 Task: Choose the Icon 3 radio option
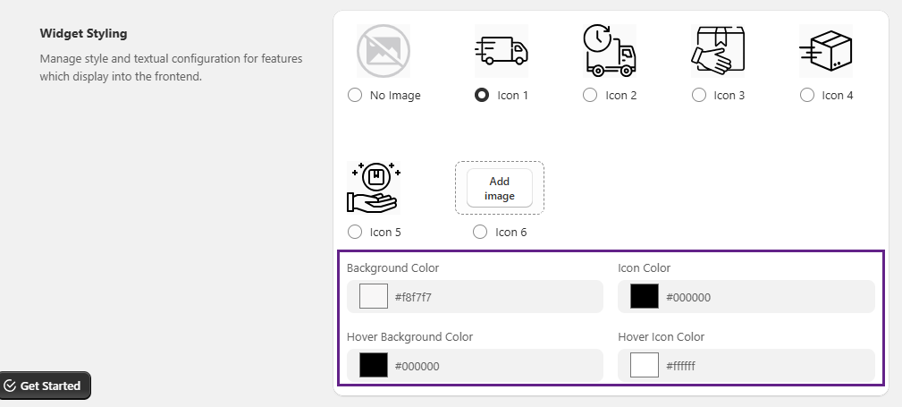click(699, 95)
